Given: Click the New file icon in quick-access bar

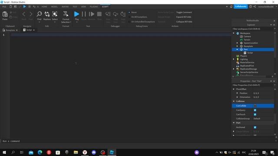Looking at the screenshot, I should point(10,6).
